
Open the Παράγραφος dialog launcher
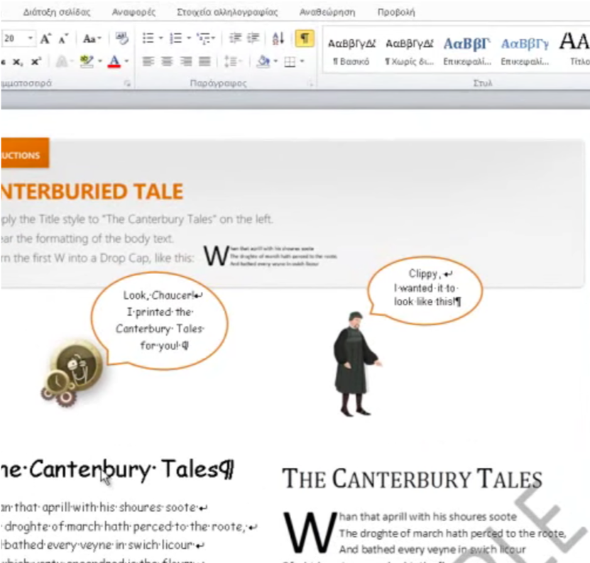310,84
